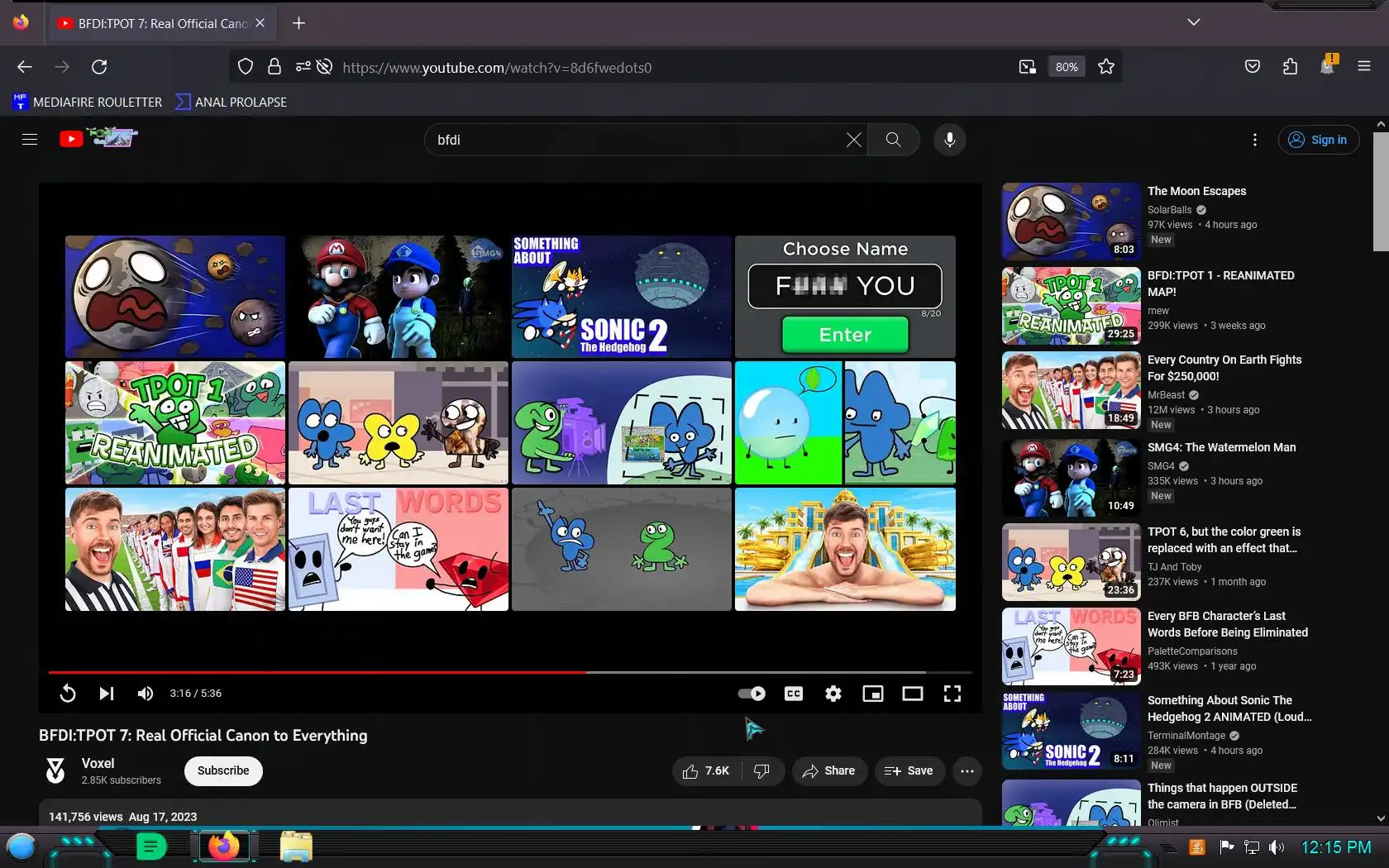
Task: Switch to miniplayer mode
Action: click(873, 694)
